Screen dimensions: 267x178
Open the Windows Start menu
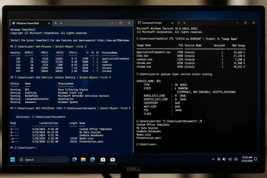[13, 160]
